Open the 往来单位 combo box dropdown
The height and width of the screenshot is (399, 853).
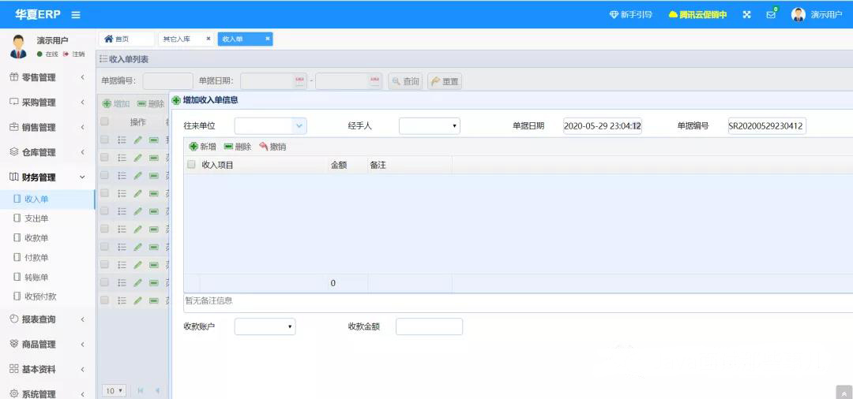[299, 126]
